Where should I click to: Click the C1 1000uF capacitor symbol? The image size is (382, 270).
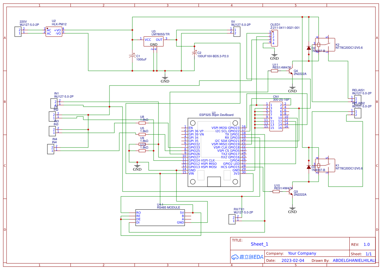[132, 57]
